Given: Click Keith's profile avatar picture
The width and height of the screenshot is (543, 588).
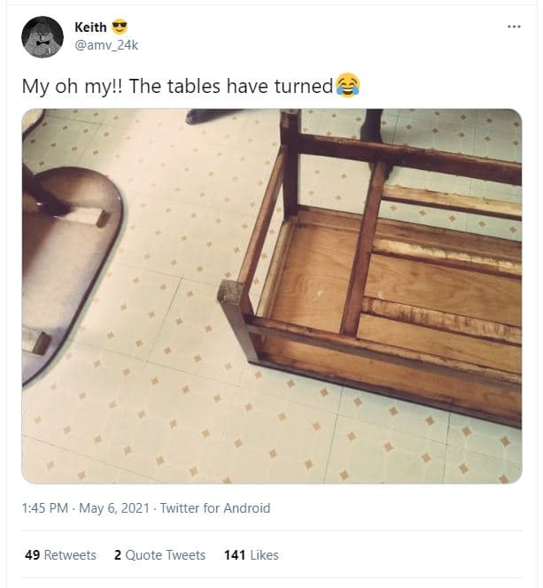Looking at the screenshot, I should coord(42,37).
